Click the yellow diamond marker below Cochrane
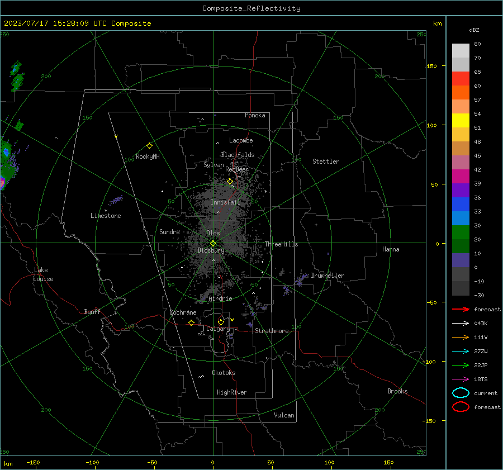The width and height of the screenshot is (503, 470). (x=191, y=322)
